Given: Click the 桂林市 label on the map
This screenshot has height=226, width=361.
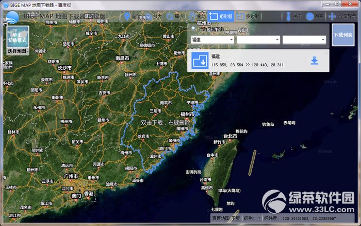Looking at the screenshot, I should [13, 132].
